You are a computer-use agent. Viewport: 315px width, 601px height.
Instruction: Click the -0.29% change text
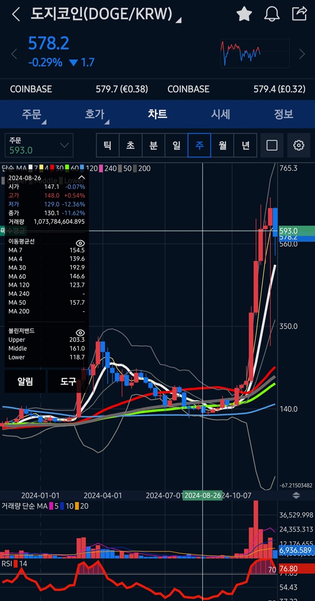point(45,62)
